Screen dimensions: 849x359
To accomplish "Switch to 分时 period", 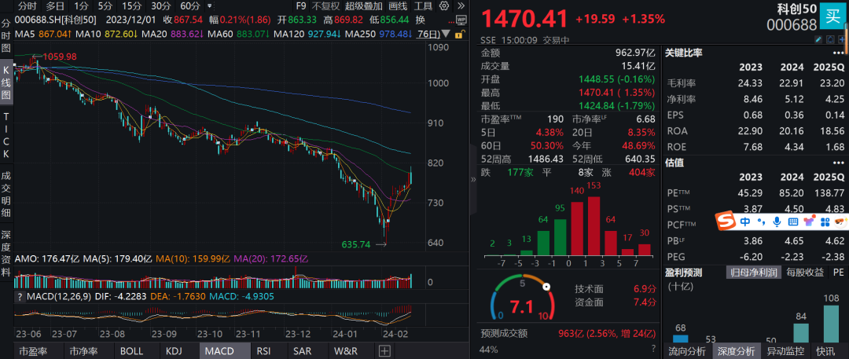I will (x=27, y=6).
